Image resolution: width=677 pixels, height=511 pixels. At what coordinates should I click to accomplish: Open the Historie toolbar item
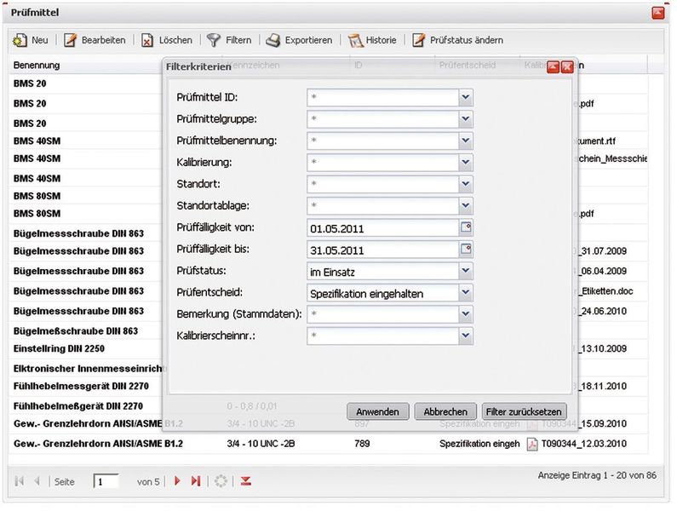coord(372,40)
